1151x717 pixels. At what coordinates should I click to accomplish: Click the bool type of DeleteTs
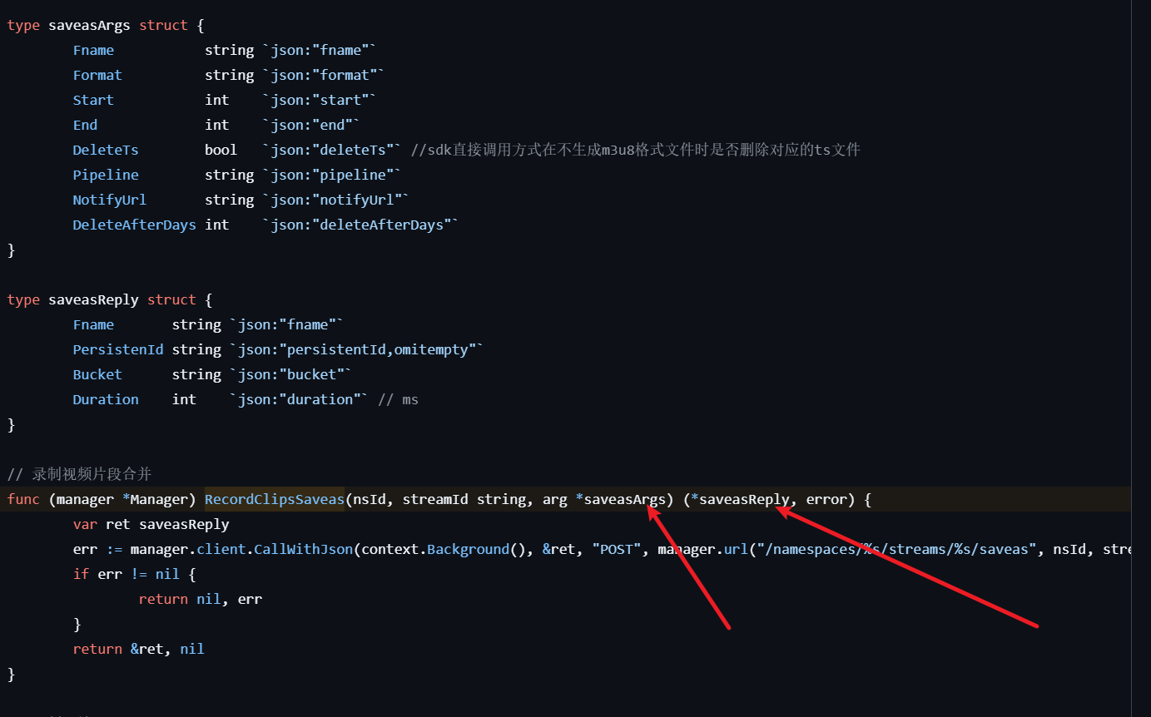click(x=221, y=150)
